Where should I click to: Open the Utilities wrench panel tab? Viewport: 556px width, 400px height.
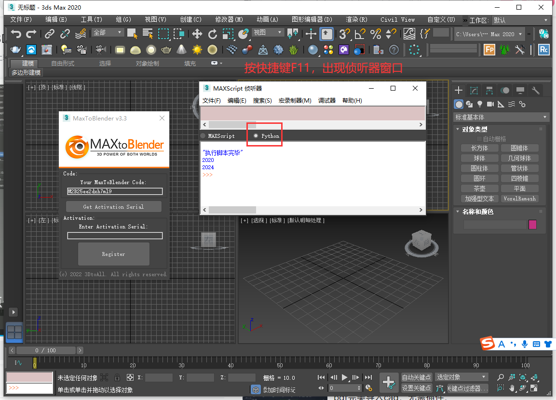535,90
